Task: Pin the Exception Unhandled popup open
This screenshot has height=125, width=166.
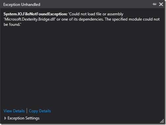Action: (x=154, y=4)
